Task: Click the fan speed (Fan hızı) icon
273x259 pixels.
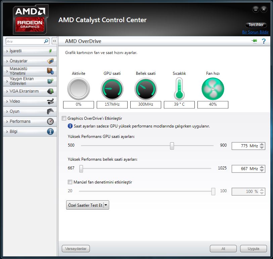Action: tap(213, 89)
